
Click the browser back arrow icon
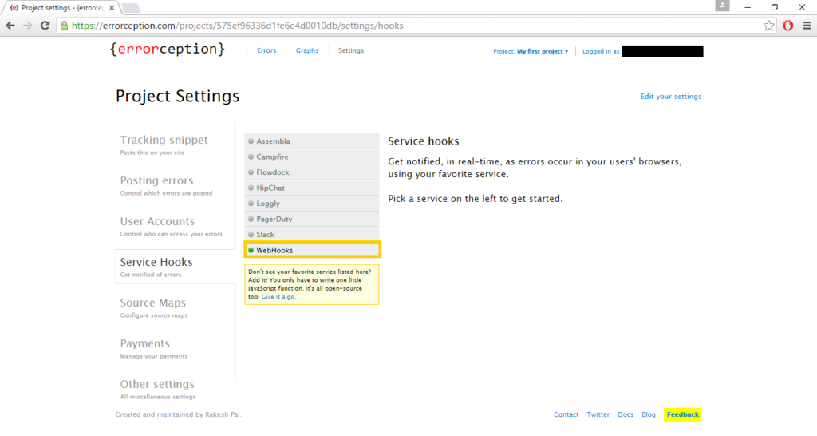click(10, 26)
